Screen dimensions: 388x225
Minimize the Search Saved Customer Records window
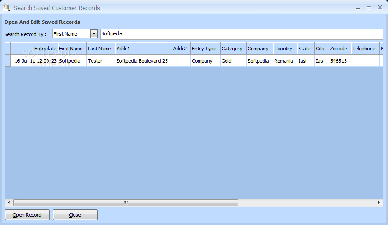(358, 8)
